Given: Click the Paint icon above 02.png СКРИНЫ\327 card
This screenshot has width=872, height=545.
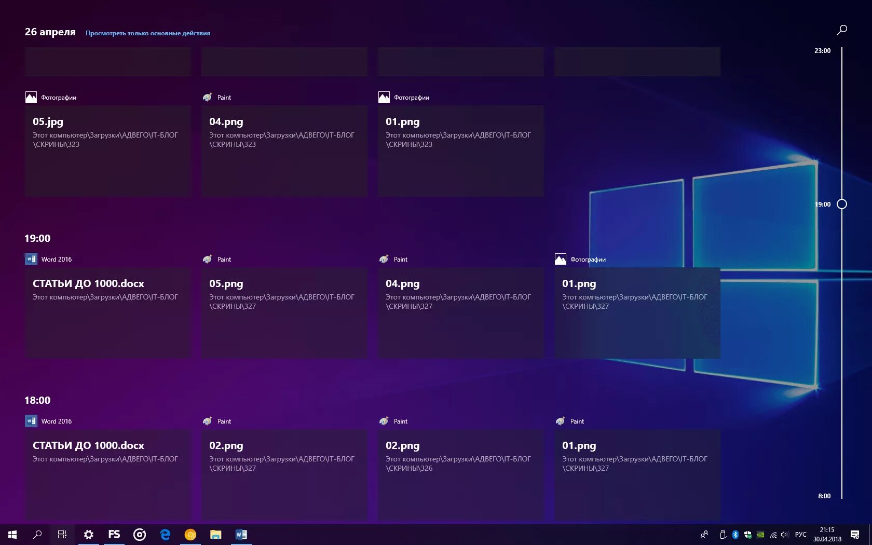Looking at the screenshot, I should pyautogui.click(x=208, y=421).
